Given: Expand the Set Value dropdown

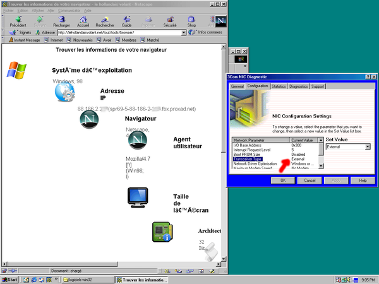Looking at the screenshot, I should coord(368,146).
